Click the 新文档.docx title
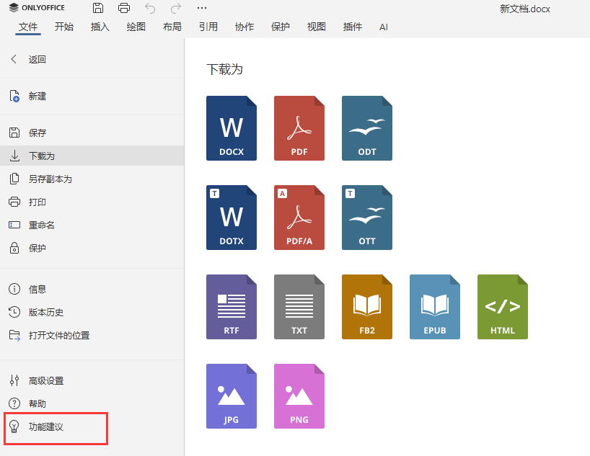 coord(525,9)
